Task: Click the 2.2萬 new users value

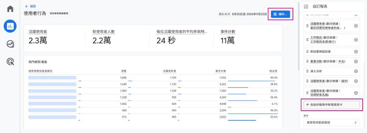Action: (x=102, y=41)
